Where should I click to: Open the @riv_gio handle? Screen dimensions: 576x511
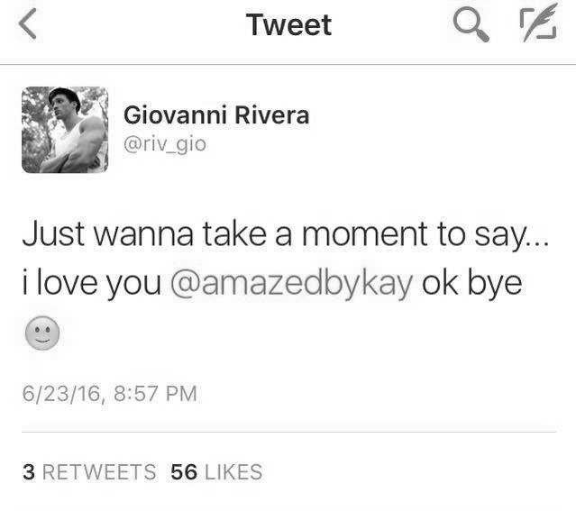coord(165,144)
